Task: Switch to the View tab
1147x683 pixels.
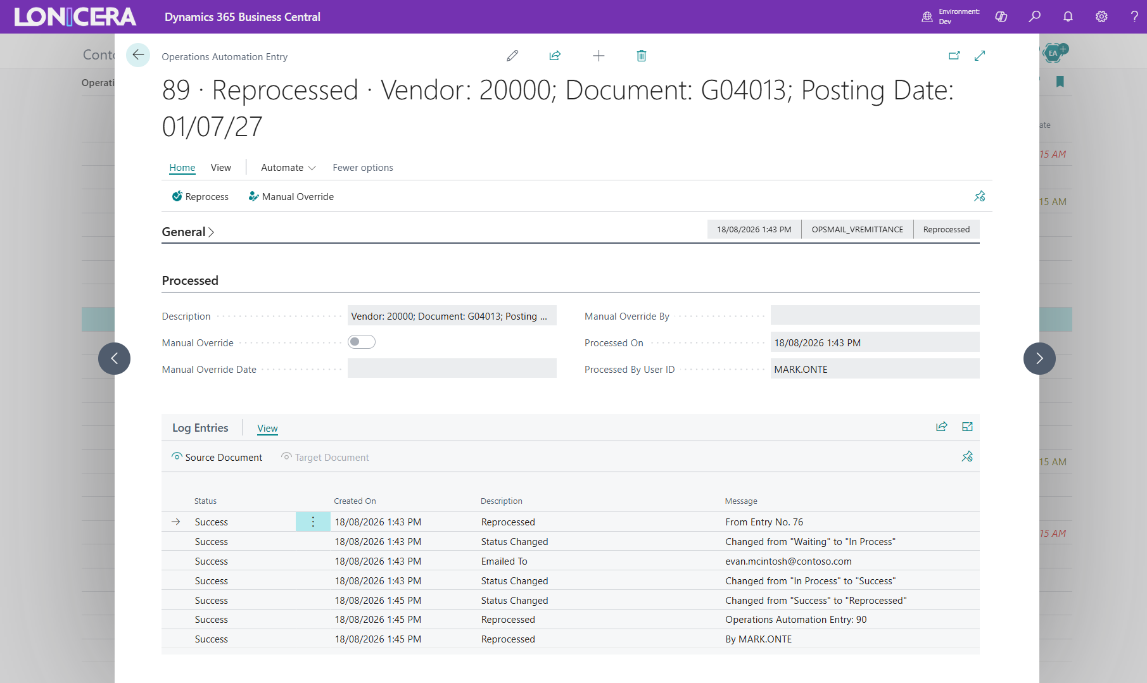Action: tap(220, 168)
